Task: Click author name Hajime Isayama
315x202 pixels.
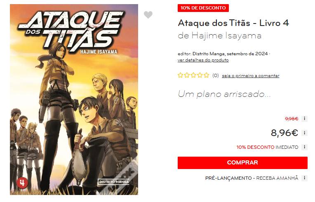Action: 226,36
